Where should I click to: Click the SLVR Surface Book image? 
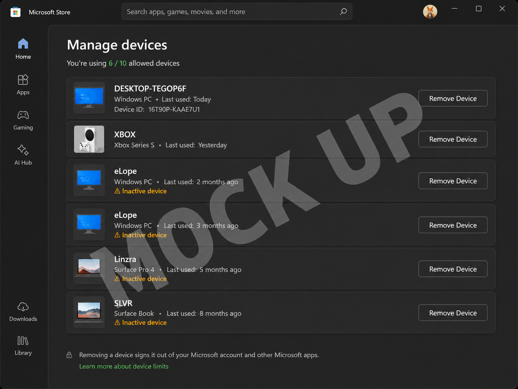click(89, 312)
